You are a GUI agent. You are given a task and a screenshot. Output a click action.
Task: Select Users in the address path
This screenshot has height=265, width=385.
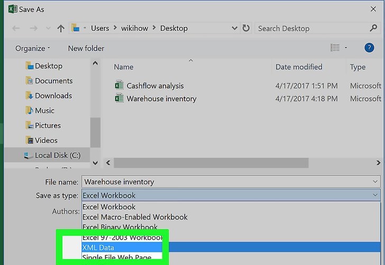point(100,28)
